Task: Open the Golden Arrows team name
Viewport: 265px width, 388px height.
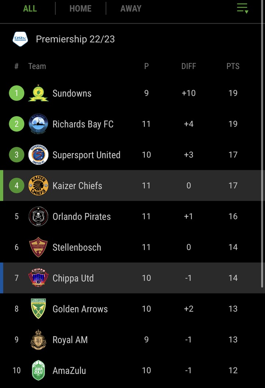Action: click(x=80, y=309)
